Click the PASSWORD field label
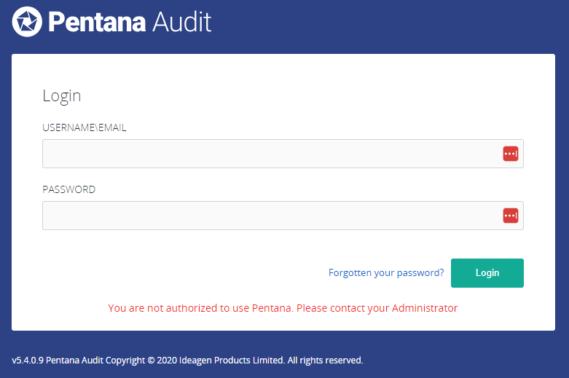The height and width of the screenshot is (378, 569). (x=68, y=189)
